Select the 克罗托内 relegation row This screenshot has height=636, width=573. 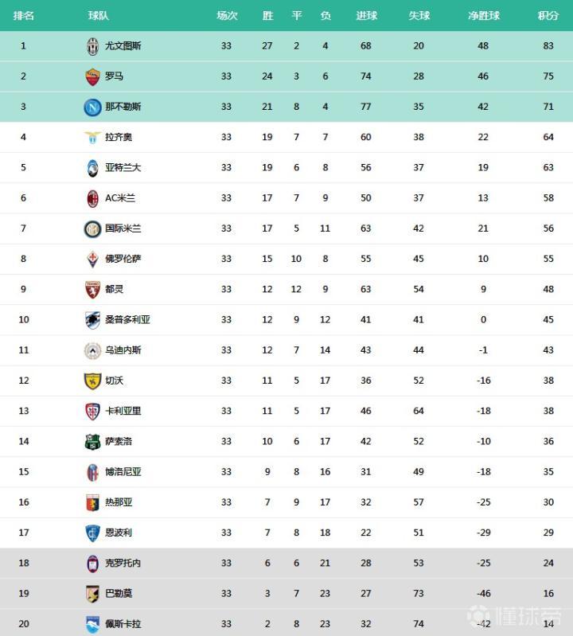286,564
